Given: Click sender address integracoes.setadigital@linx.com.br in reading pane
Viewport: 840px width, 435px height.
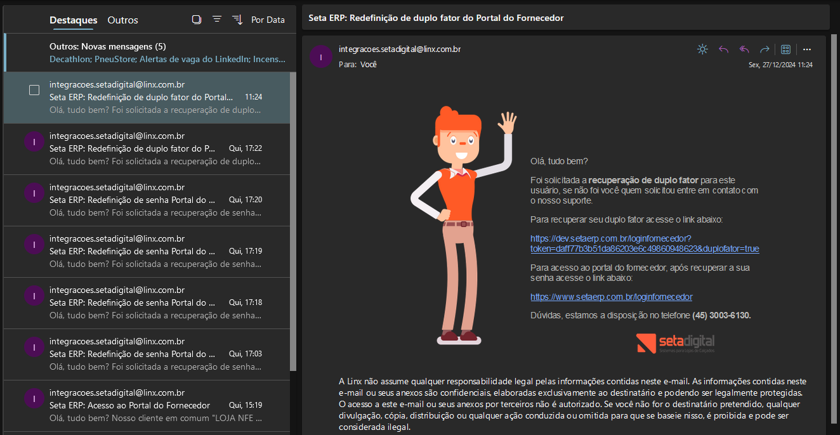Looking at the screenshot, I should [x=400, y=49].
